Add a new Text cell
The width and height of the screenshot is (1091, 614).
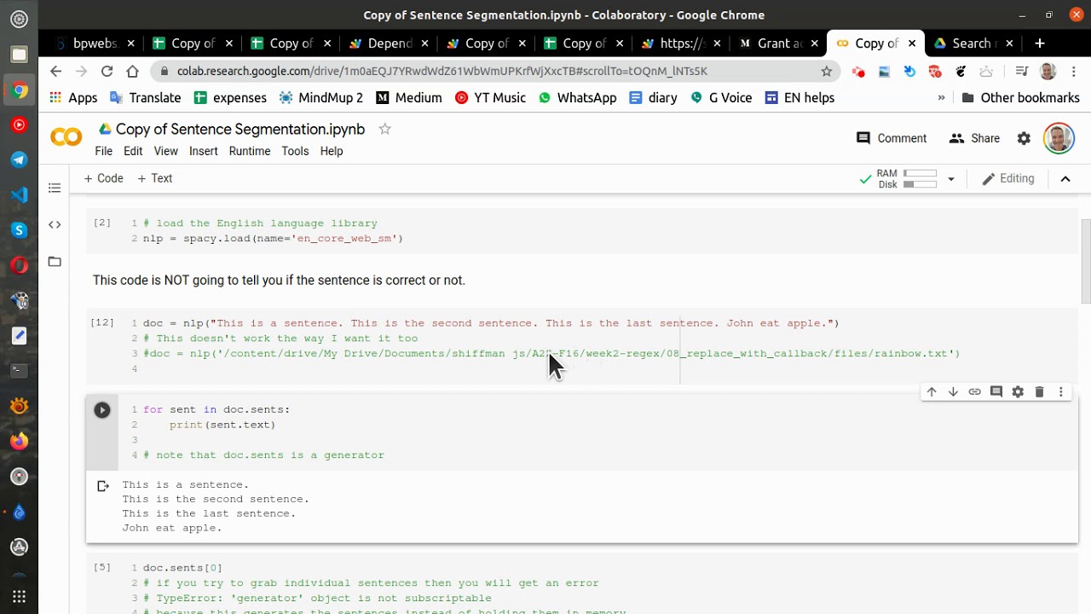[x=154, y=178]
